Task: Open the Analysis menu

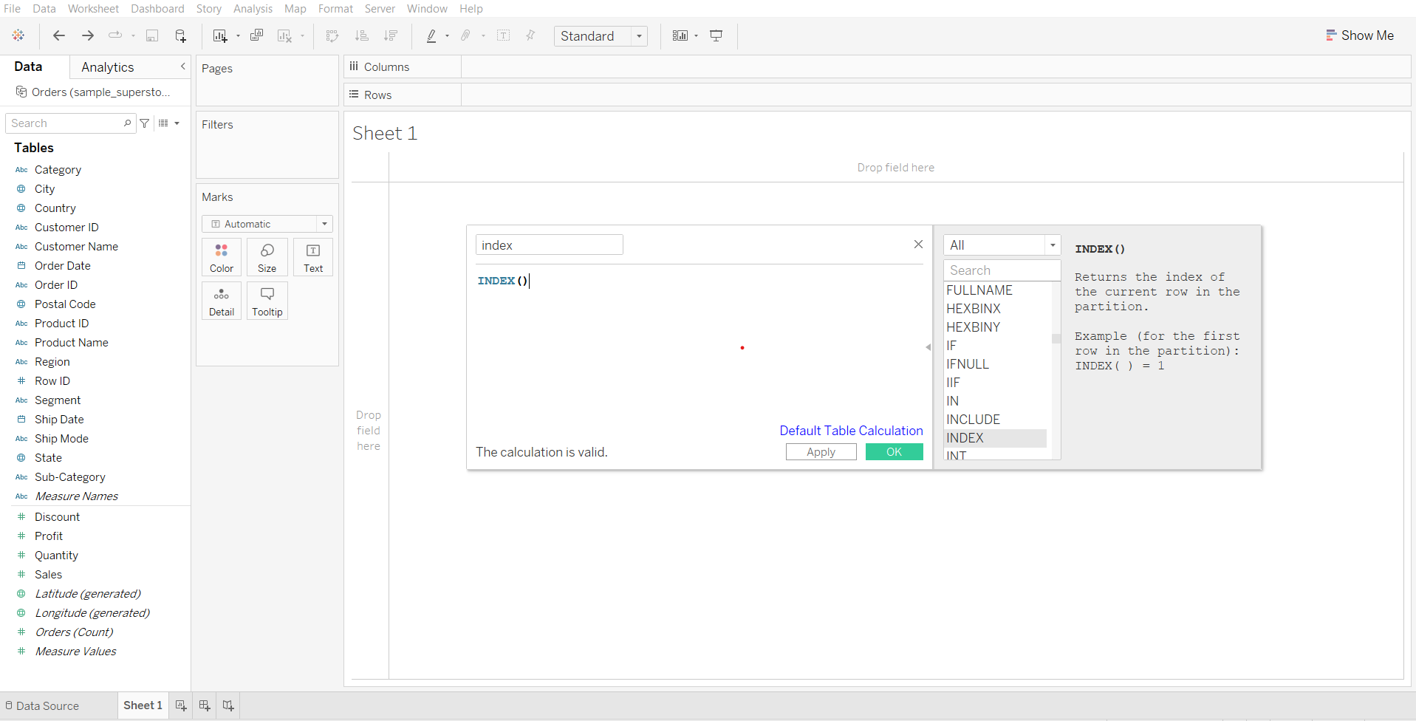Action: 253,9
